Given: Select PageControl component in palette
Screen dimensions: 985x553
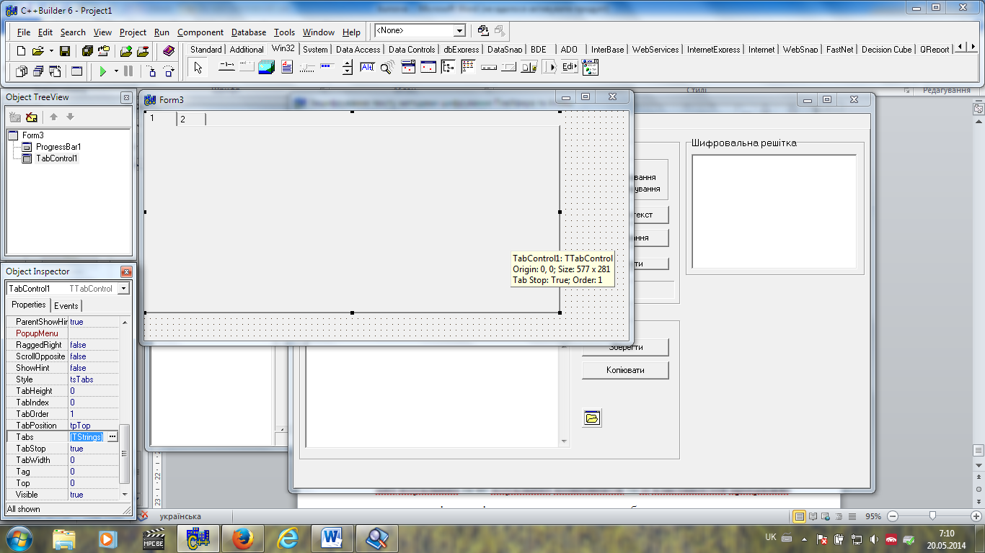Looking at the screenshot, I should [x=247, y=68].
